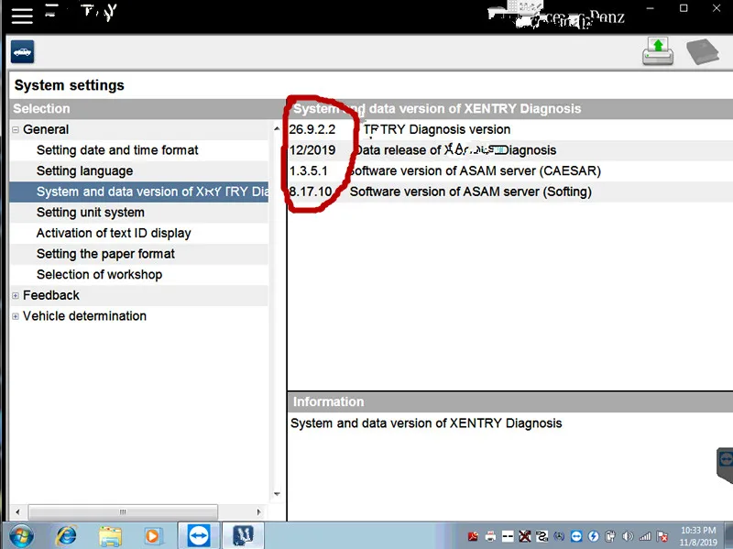Open the Windows Start menu
Screen dimensions: 733x549
21,536
